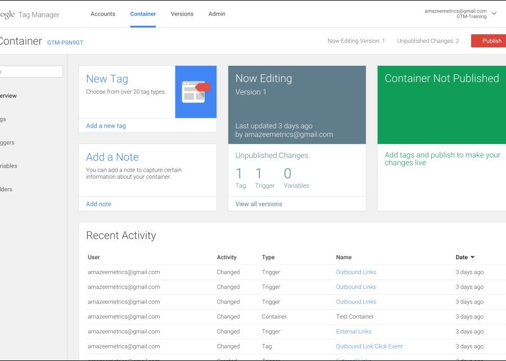Viewport: 506px width, 361px height.
Task: Switch to the Versions tab
Action: pos(182,14)
